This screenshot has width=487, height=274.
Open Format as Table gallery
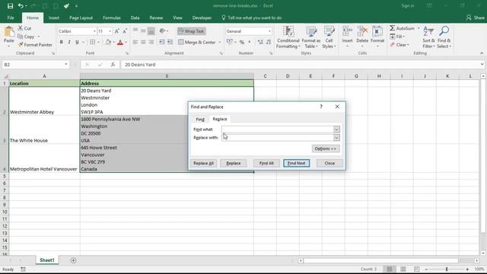311,37
